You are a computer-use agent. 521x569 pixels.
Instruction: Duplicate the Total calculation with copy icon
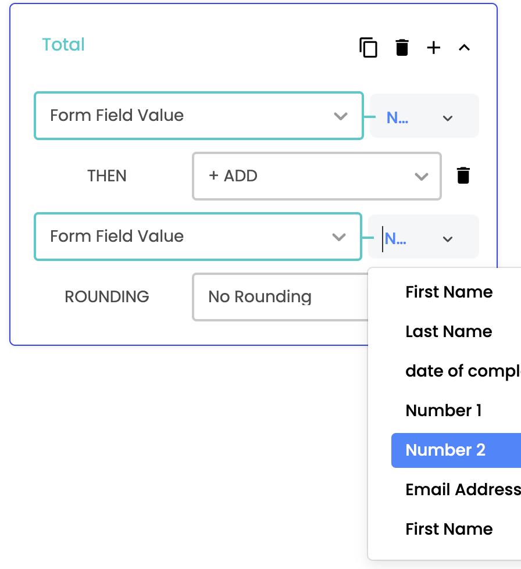click(368, 48)
